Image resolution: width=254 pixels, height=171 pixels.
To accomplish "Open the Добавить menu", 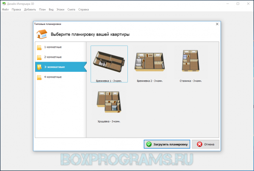I will pos(30,10).
